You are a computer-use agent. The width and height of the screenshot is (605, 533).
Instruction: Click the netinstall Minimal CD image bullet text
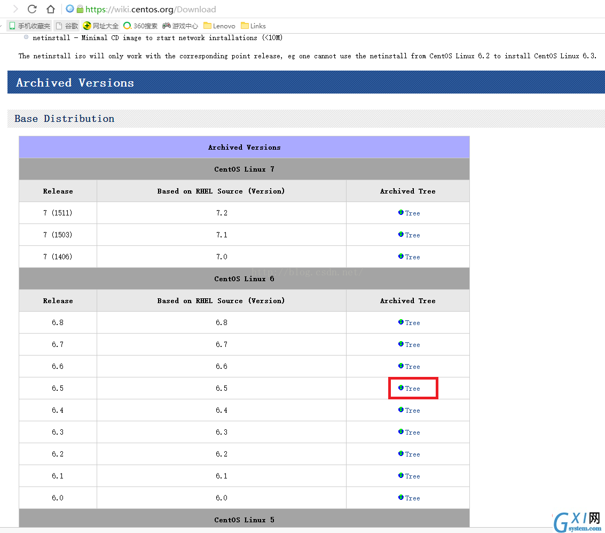158,38
